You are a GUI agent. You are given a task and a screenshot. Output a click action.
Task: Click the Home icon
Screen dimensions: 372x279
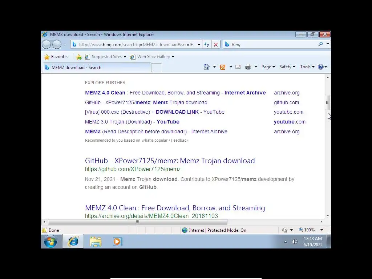point(207,67)
